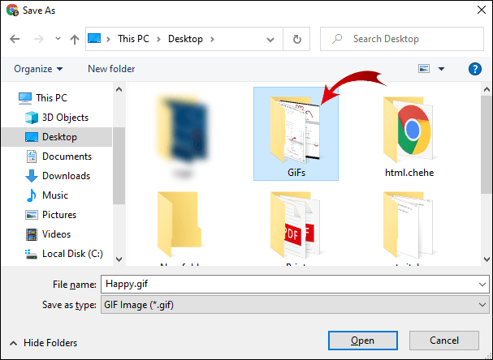
Task: Click the computer icon in address bar
Action: [94, 38]
